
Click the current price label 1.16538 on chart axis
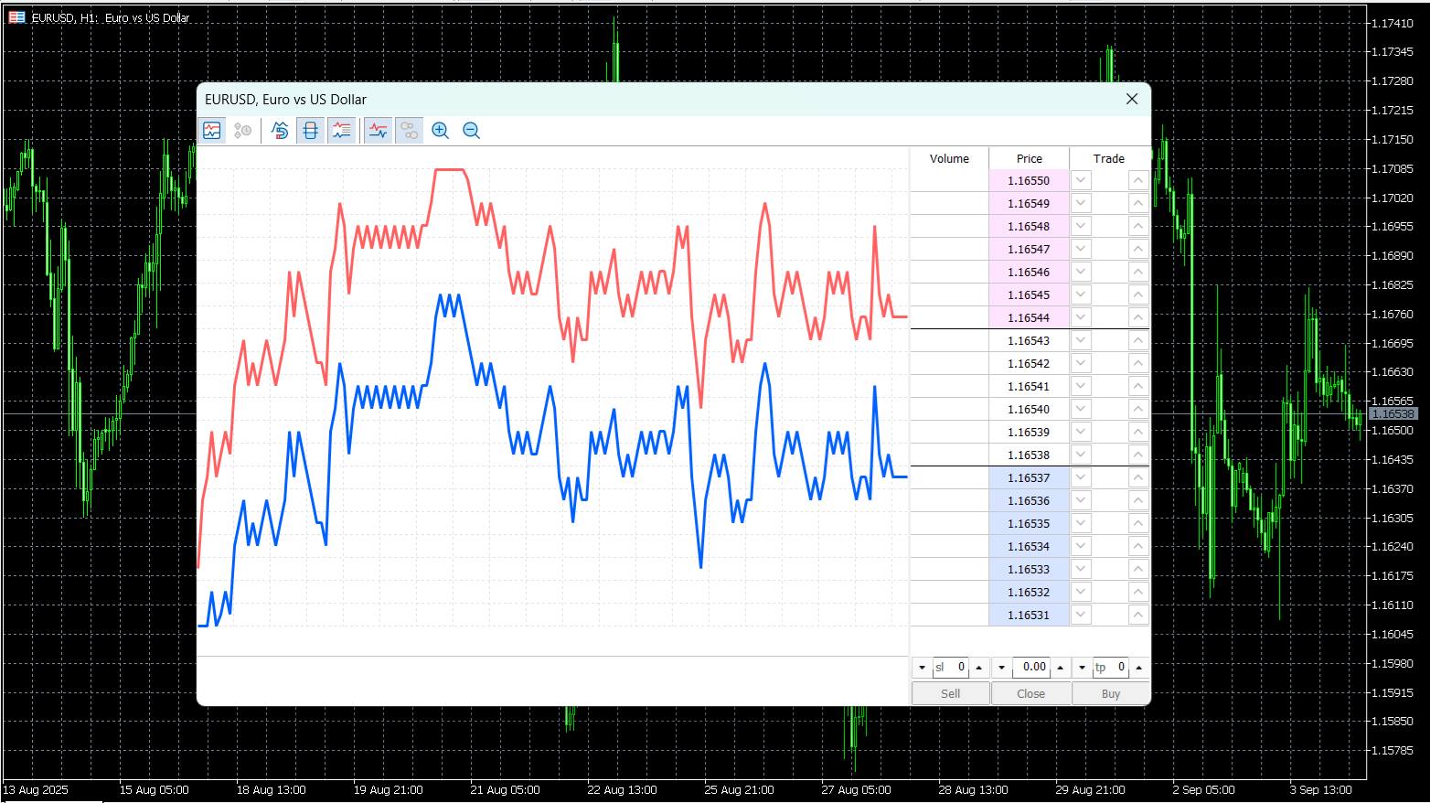[1393, 414]
